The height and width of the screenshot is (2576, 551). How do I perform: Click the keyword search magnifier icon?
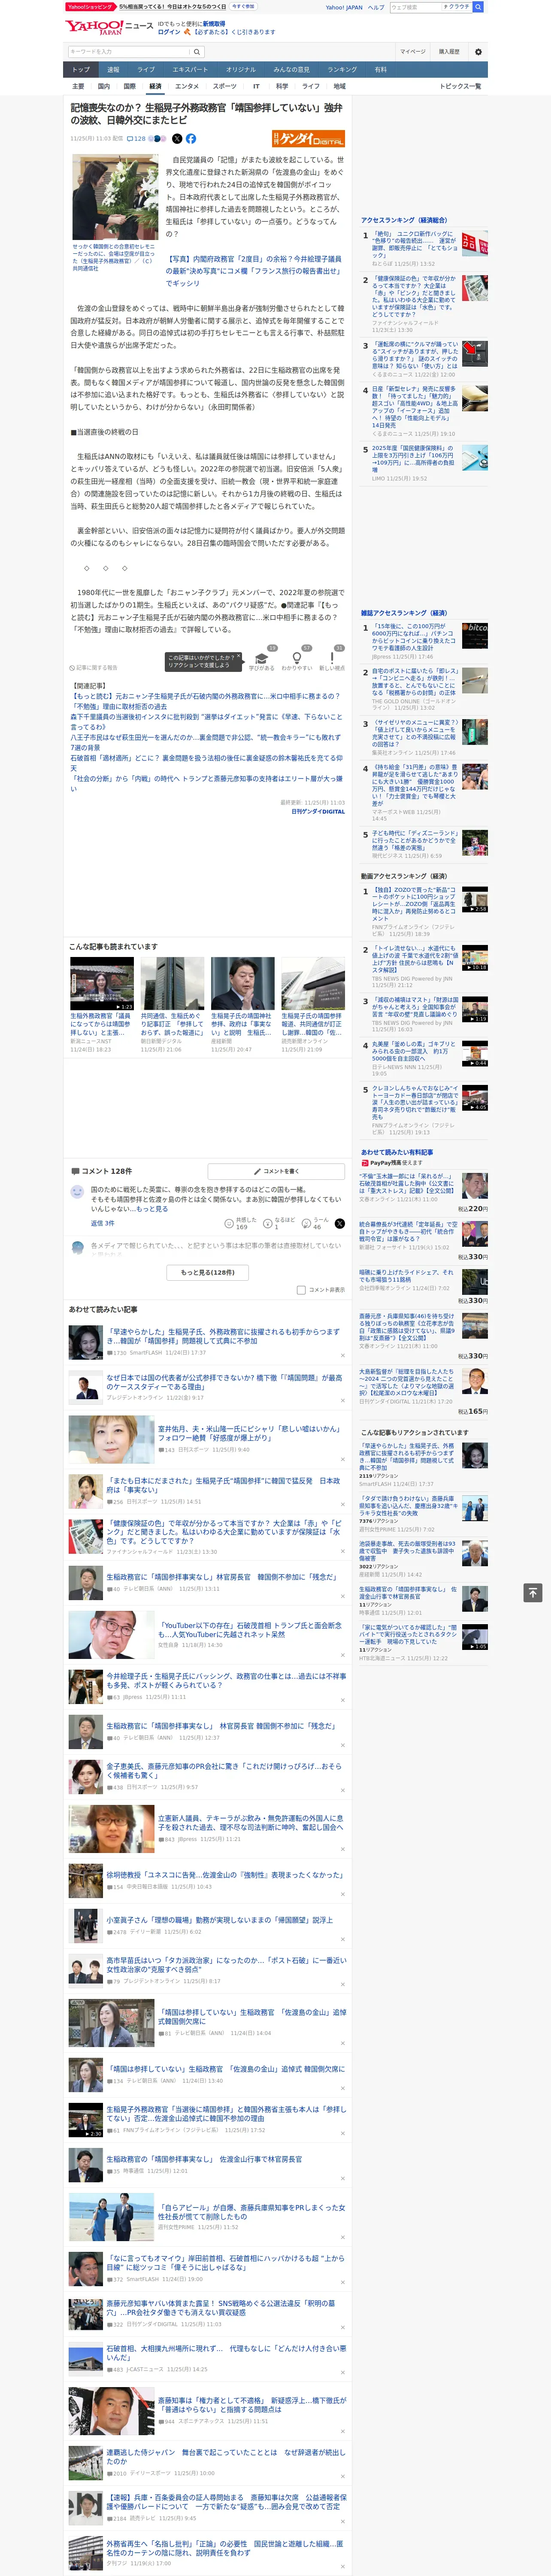197,51
